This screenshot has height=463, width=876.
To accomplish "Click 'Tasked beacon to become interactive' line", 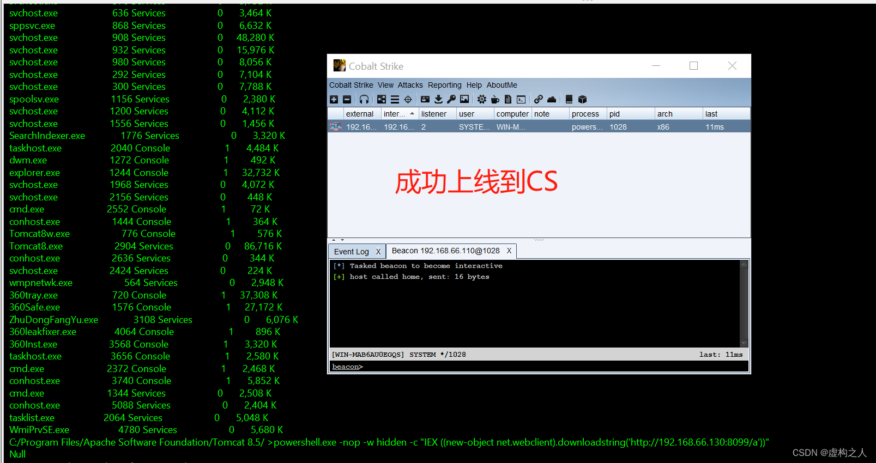I will tap(418, 266).
